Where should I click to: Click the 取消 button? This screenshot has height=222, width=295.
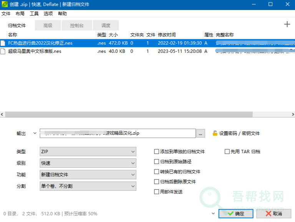pyautogui.click(x=273, y=214)
